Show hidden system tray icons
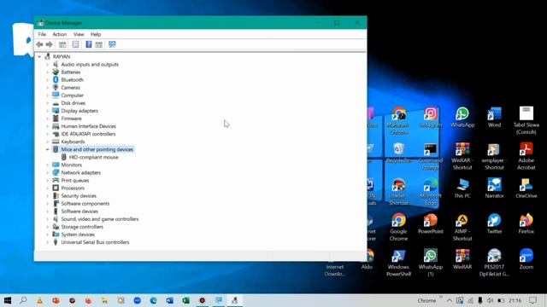The image size is (547, 307). [450, 300]
